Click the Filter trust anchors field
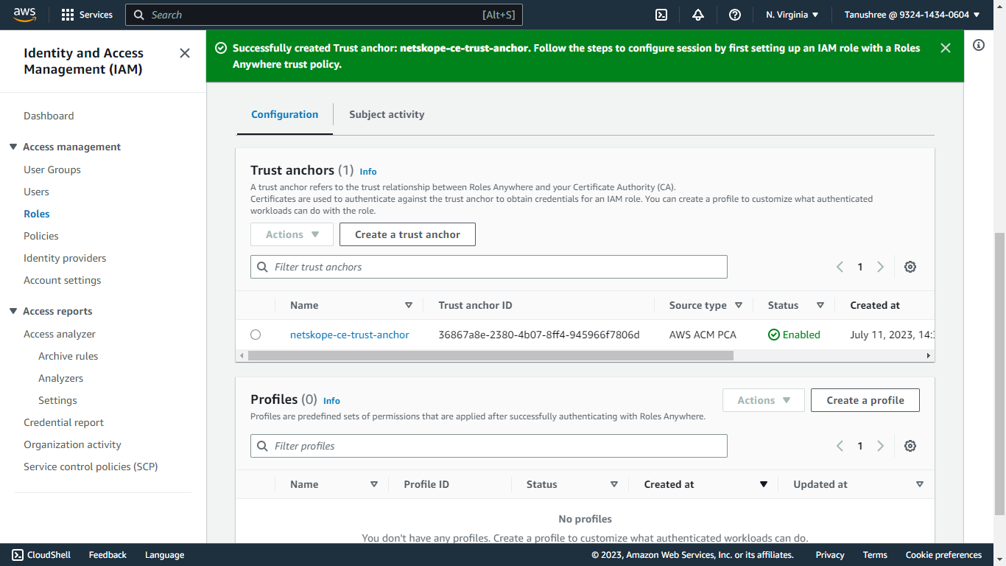The width and height of the screenshot is (1006, 566). pos(489,267)
